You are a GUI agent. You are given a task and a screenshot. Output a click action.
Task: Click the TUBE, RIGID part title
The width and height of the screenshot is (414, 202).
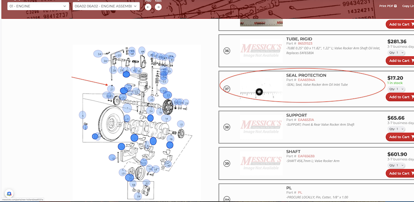pos(299,39)
